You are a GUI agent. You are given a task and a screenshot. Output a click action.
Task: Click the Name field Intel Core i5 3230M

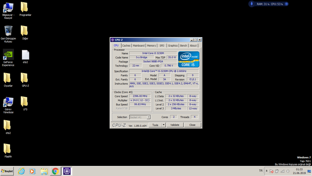[x=153, y=53]
